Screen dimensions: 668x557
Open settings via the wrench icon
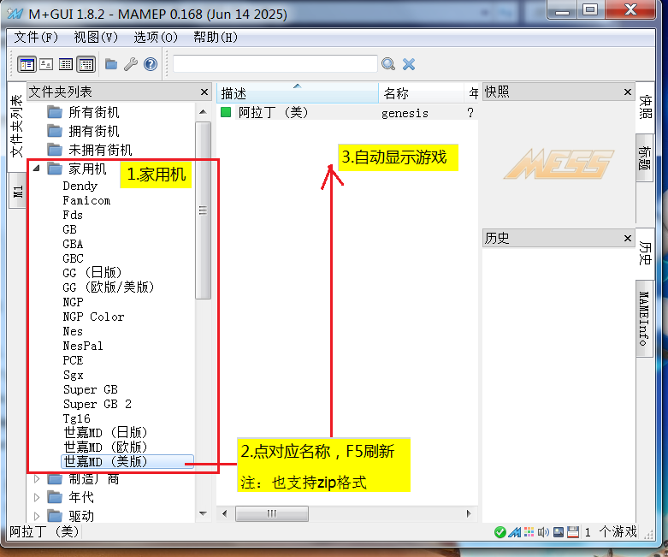131,64
